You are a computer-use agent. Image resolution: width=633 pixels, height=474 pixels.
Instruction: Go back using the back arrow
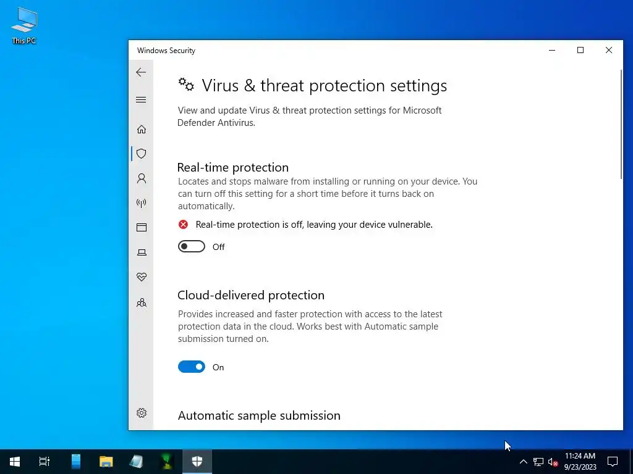[x=141, y=72]
